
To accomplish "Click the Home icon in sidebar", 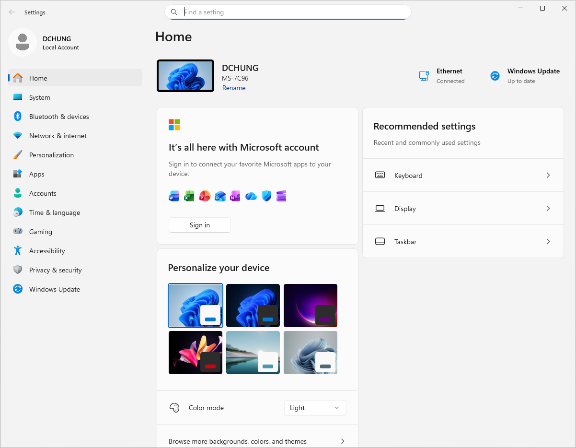I will [x=18, y=78].
